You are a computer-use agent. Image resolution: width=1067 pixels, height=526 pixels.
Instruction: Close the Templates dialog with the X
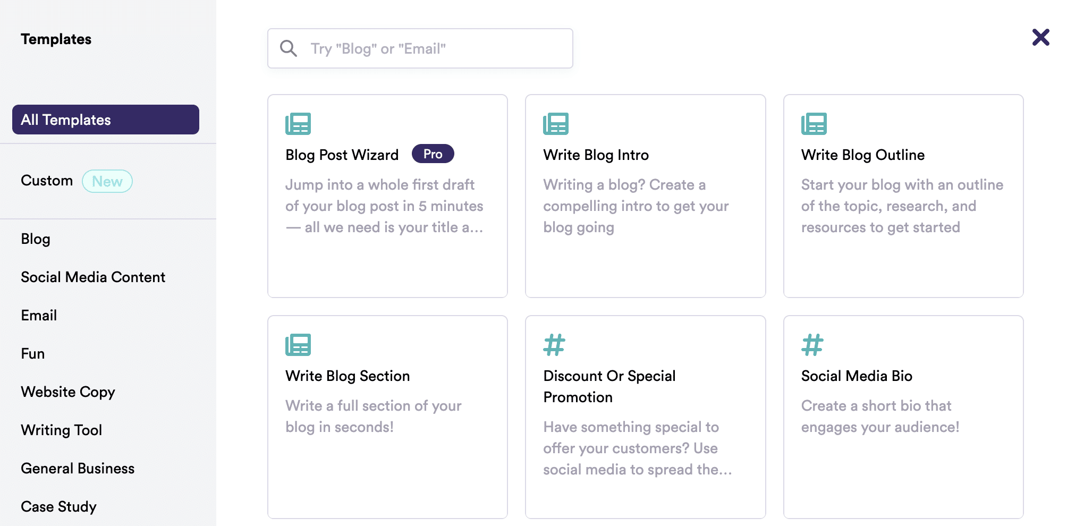(1040, 37)
